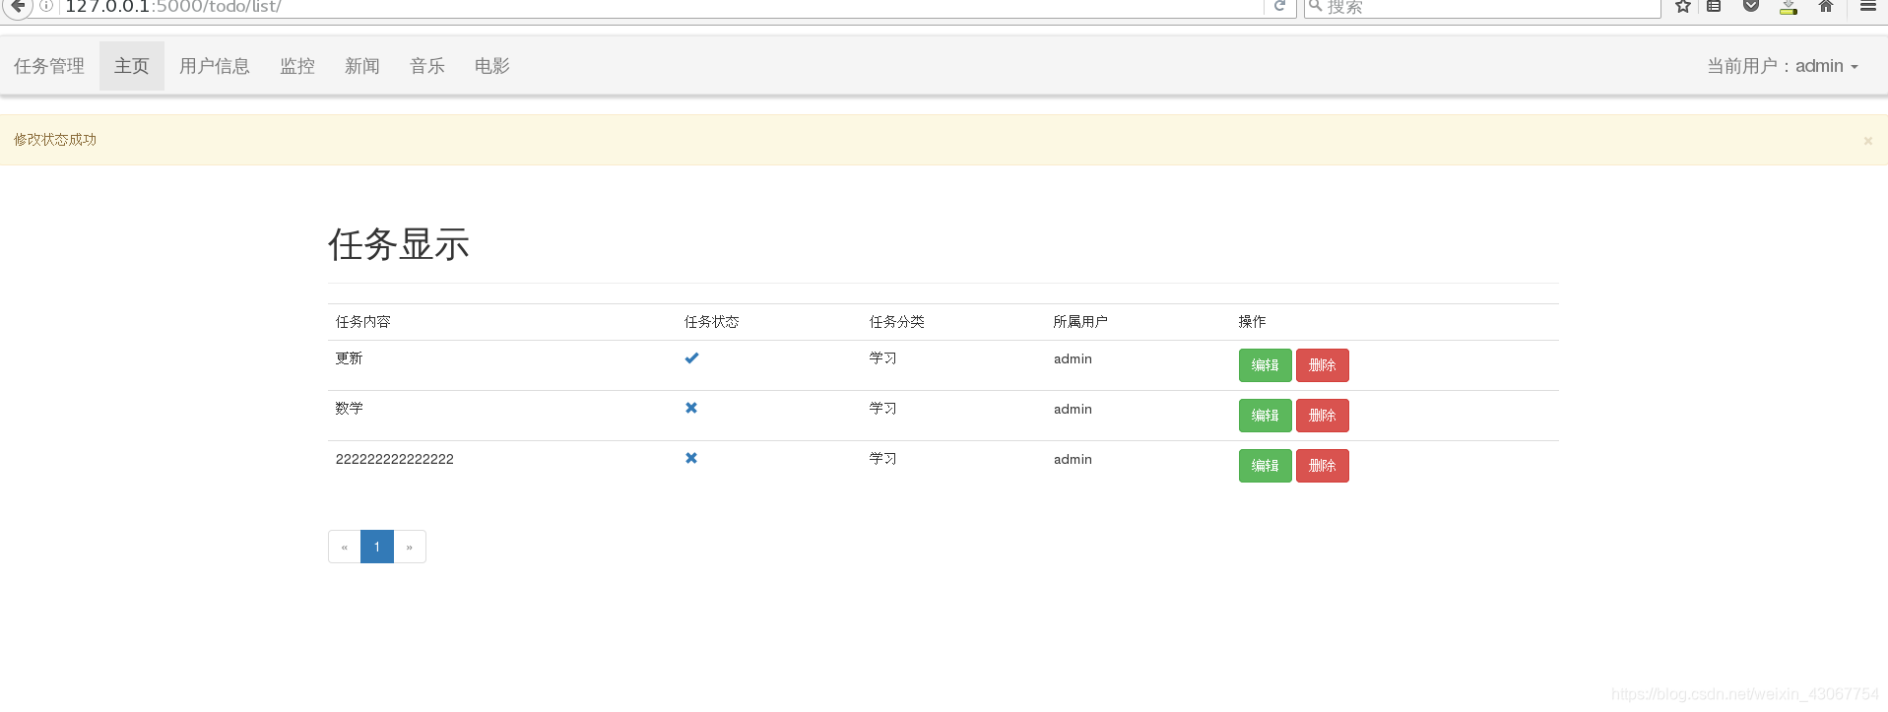Dismiss the 修改状态成功 alert

pyautogui.click(x=1867, y=141)
